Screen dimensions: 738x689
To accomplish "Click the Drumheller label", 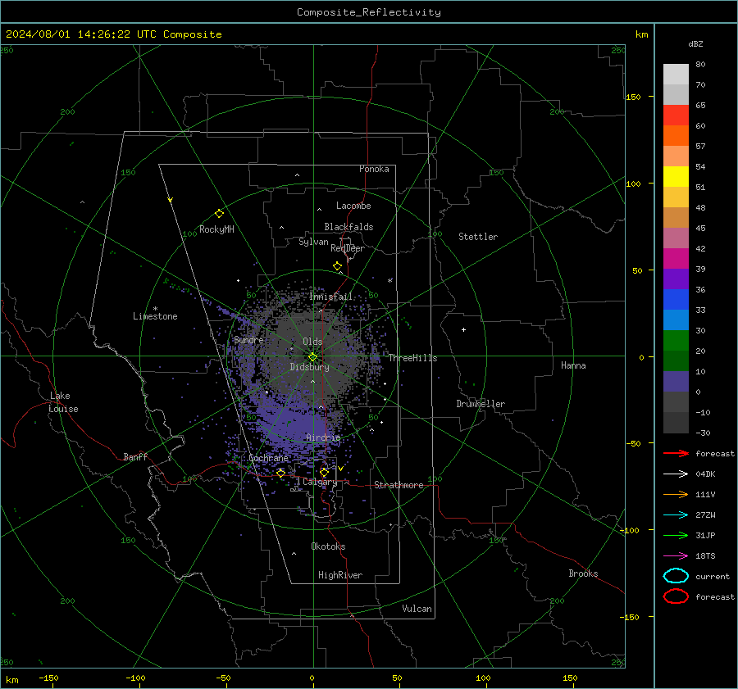I will point(481,404).
